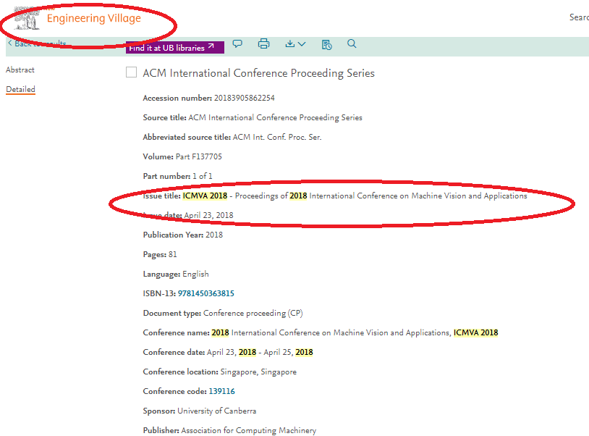
Task: Click Conference date April 23, 2018 - April 25
Action: point(260,352)
